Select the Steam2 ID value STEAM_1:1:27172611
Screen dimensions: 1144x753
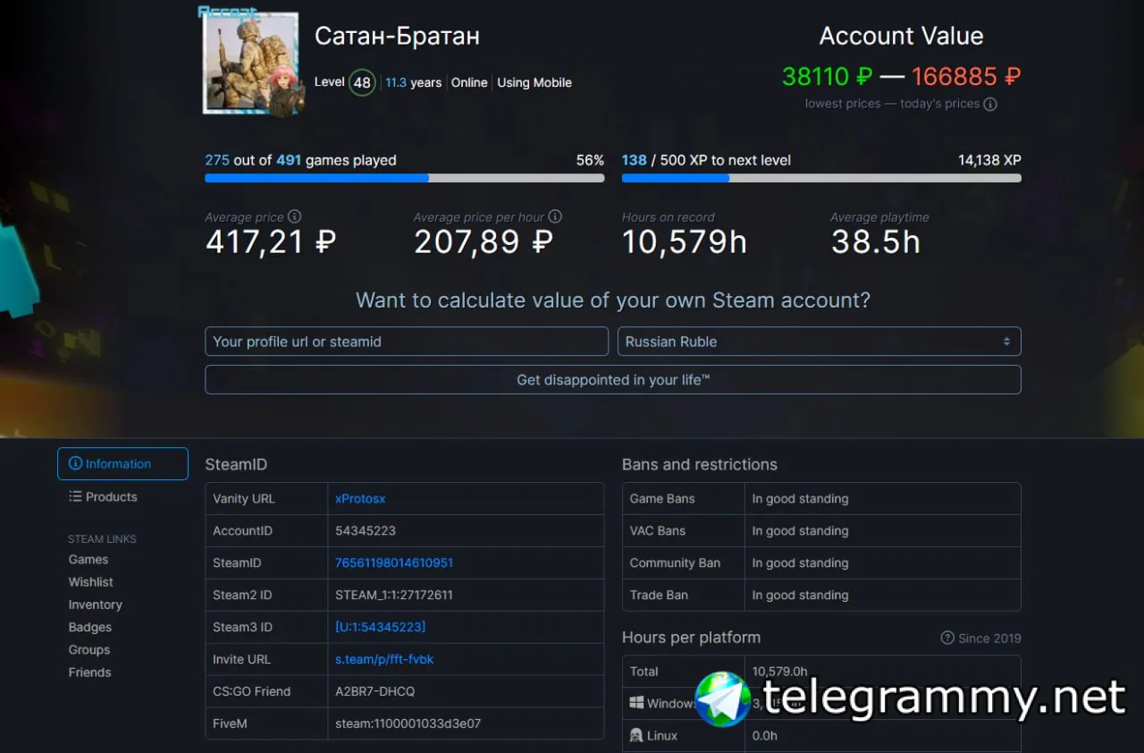[394, 596]
